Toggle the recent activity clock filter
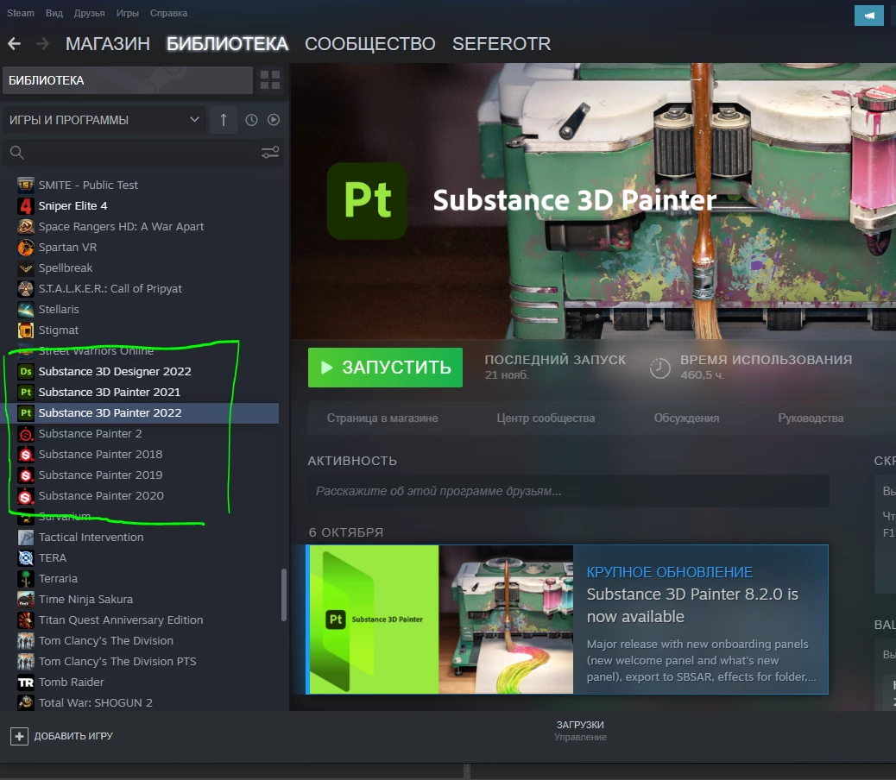The height and width of the screenshot is (780, 896). coord(251,120)
